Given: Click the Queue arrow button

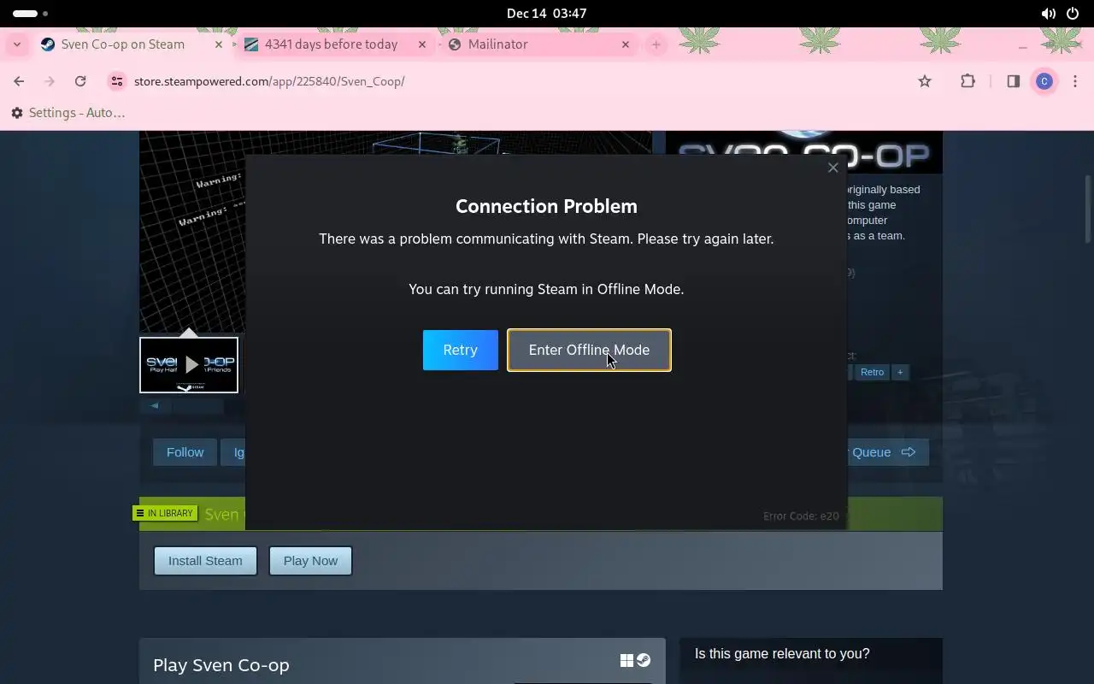Looking at the screenshot, I should point(889,452).
